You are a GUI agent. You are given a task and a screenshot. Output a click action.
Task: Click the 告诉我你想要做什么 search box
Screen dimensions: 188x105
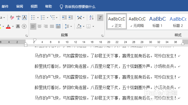tap(80, 7)
